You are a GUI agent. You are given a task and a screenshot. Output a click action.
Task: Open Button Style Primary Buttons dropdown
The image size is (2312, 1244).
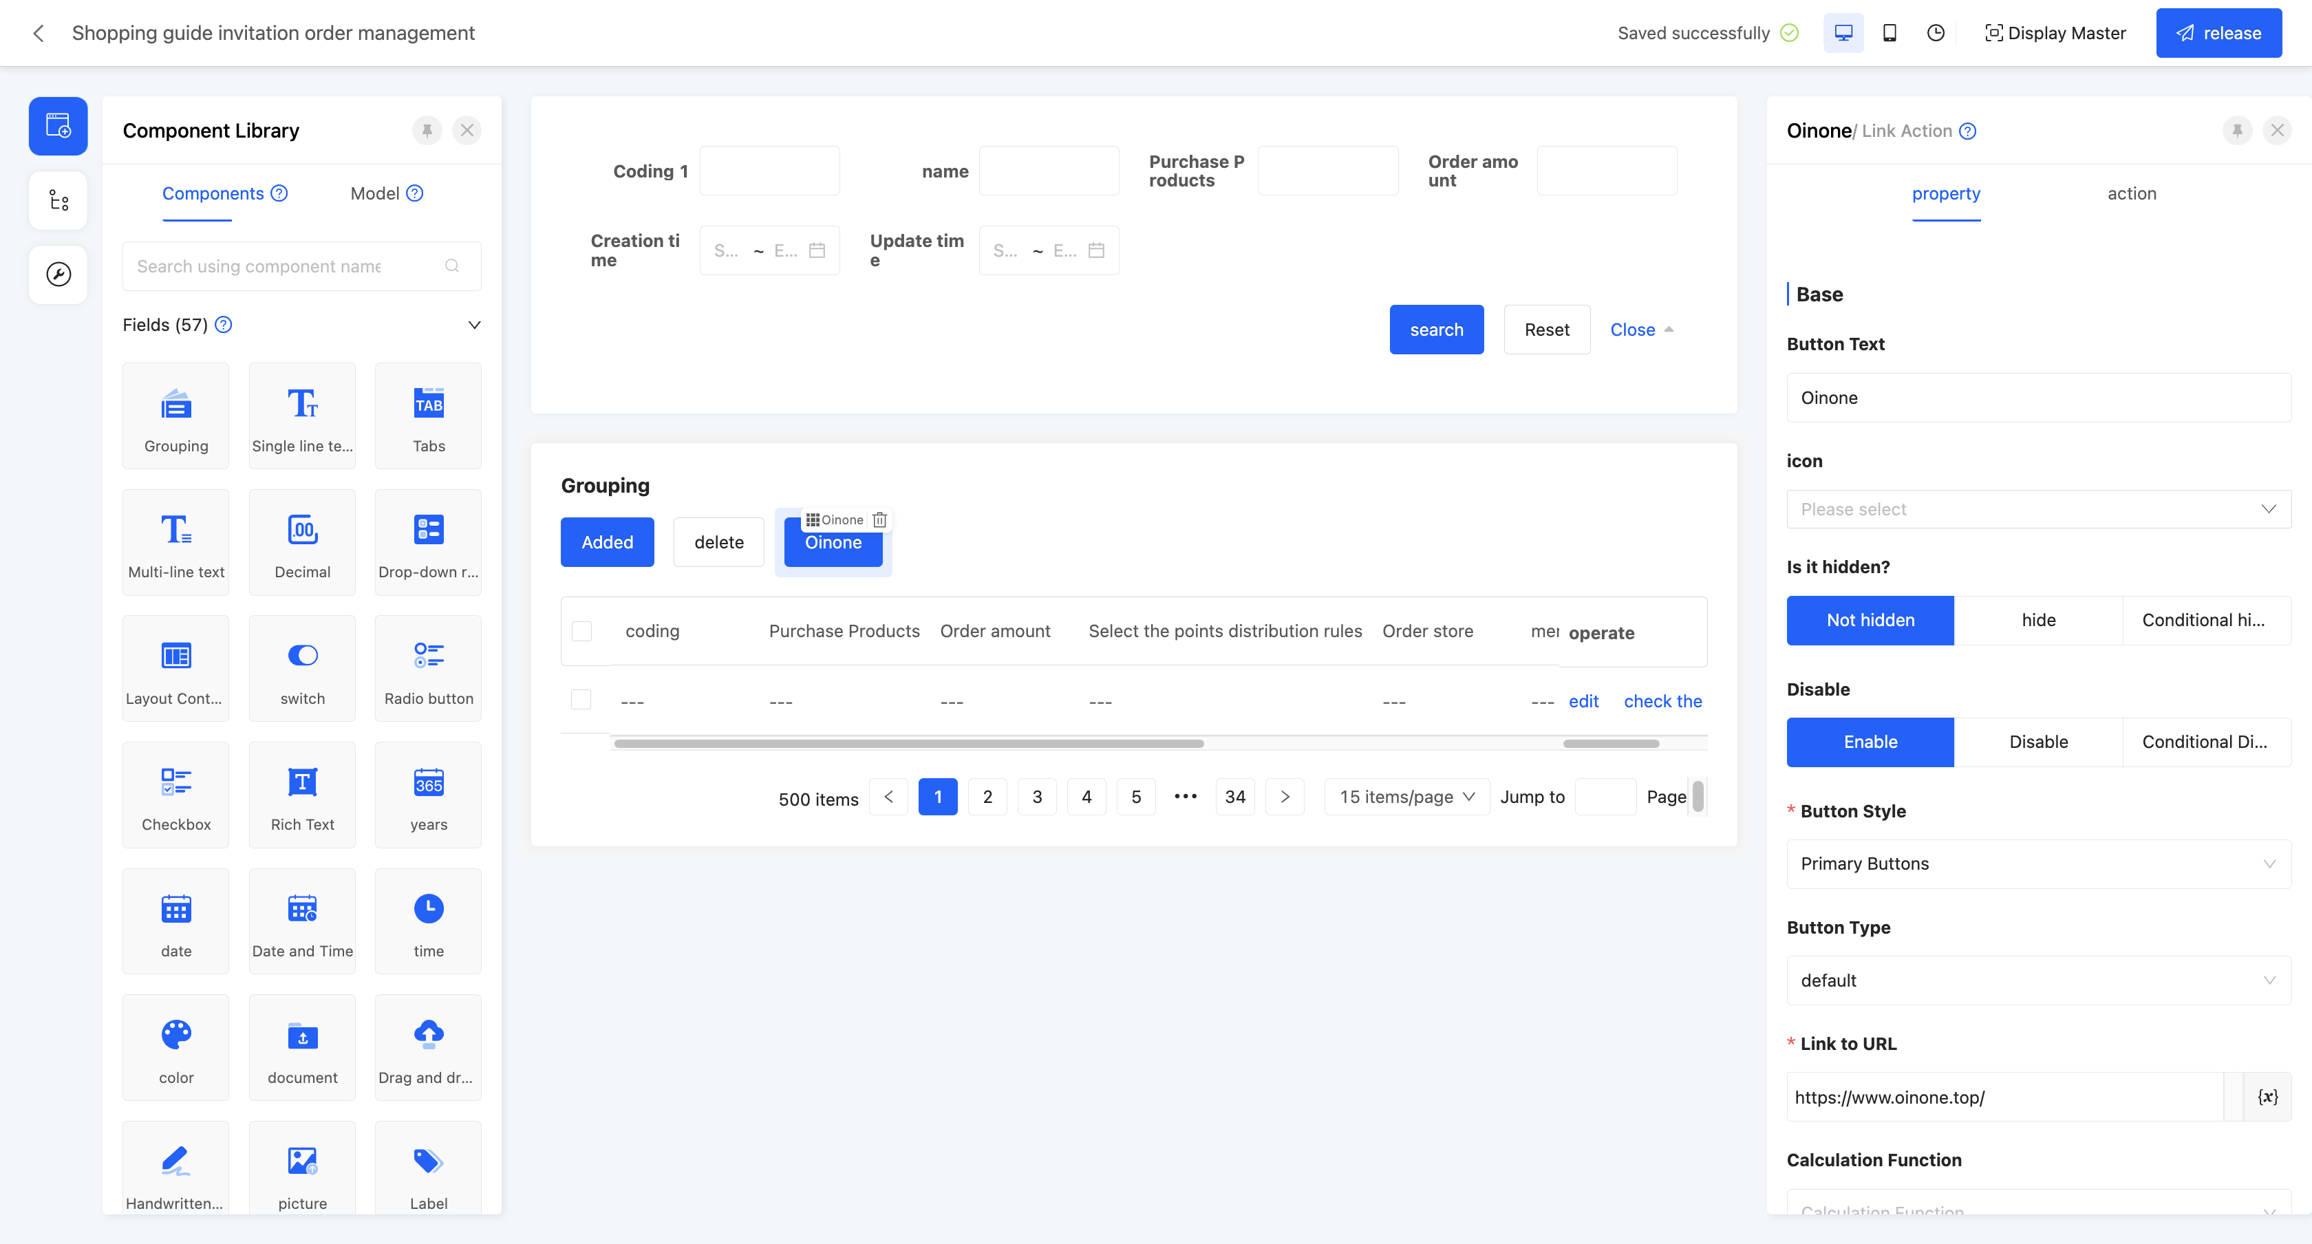pyautogui.click(x=2038, y=864)
